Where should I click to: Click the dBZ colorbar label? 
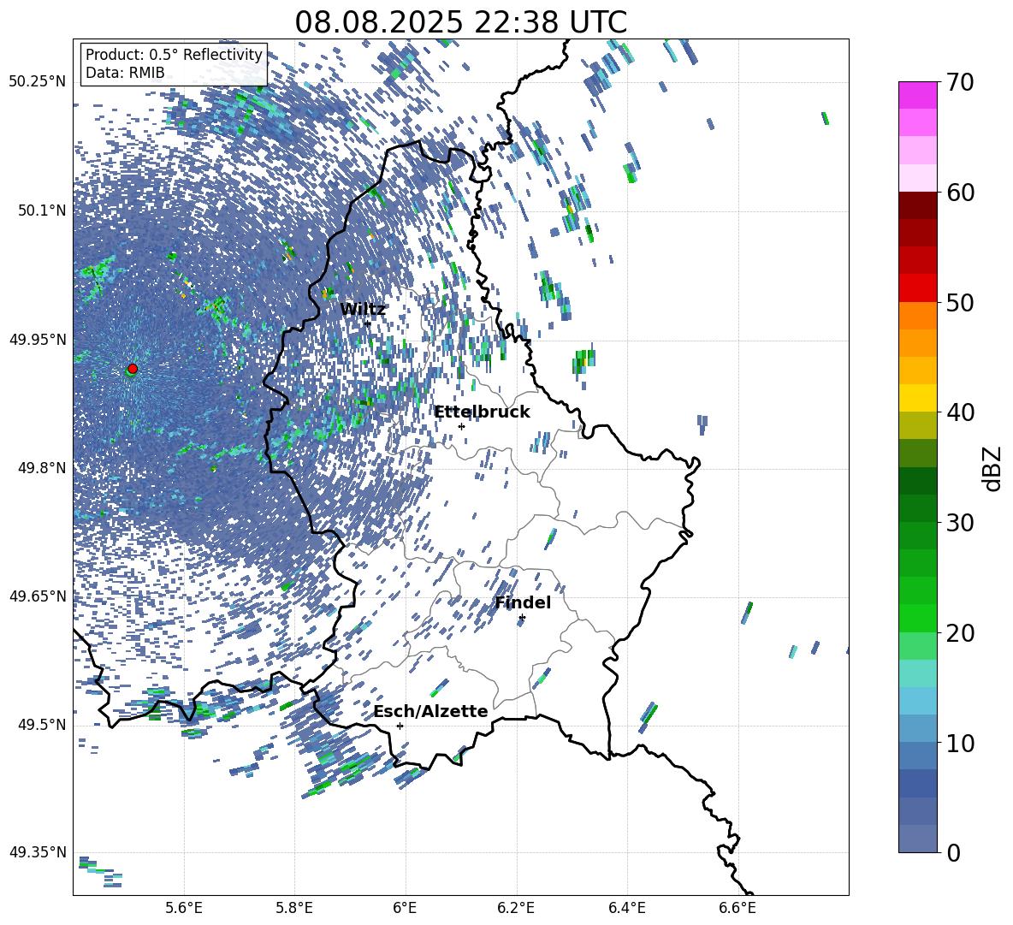[x=991, y=468]
